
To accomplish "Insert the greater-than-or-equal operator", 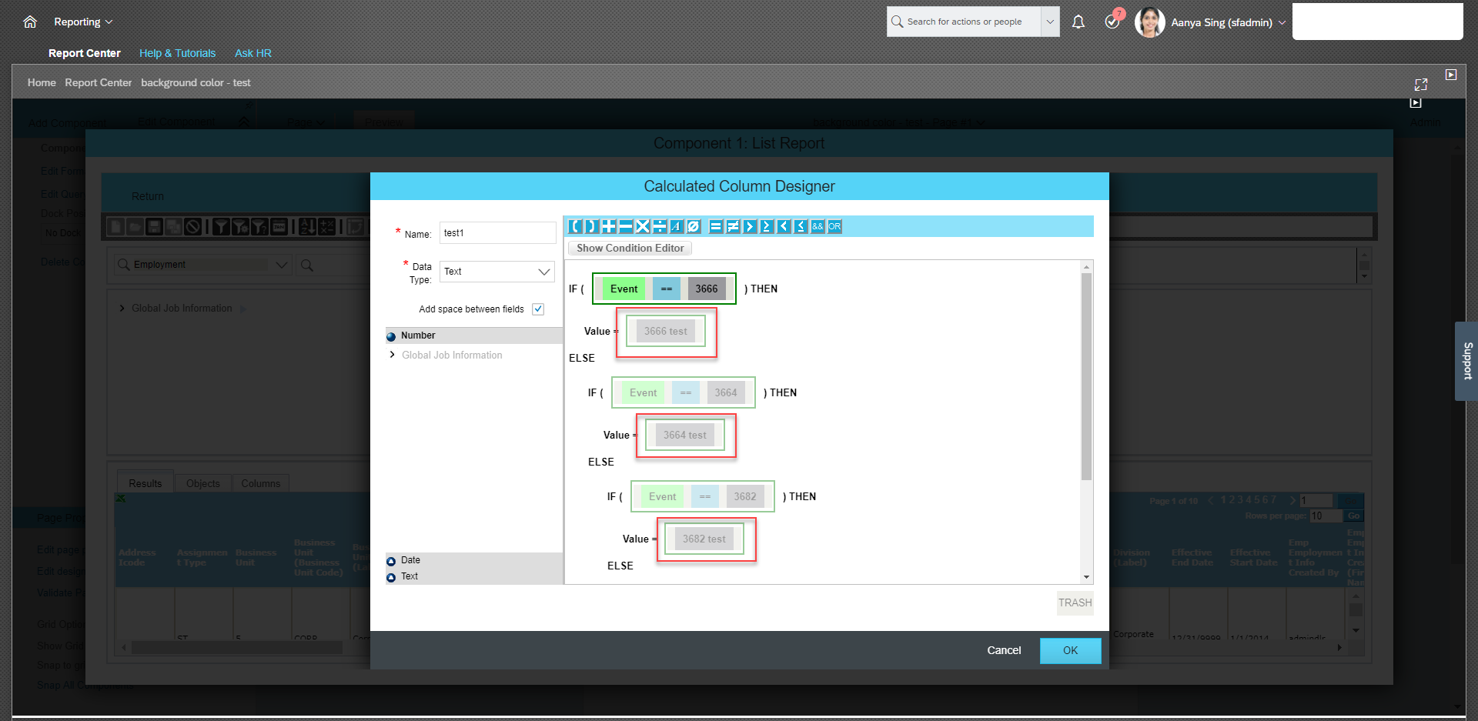I will point(767,226).
